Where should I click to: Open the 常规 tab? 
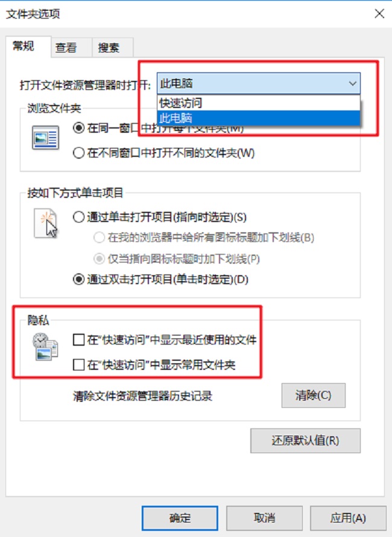pyautogui.click(x=24, y=46)
